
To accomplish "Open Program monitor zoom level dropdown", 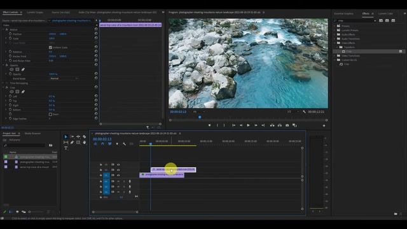I will point(199,112).
